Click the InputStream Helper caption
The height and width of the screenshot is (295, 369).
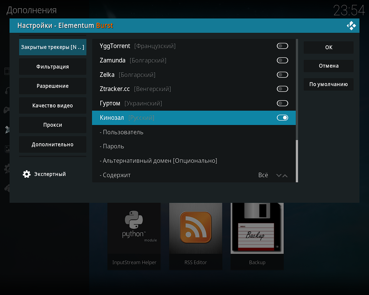(134, 262)
